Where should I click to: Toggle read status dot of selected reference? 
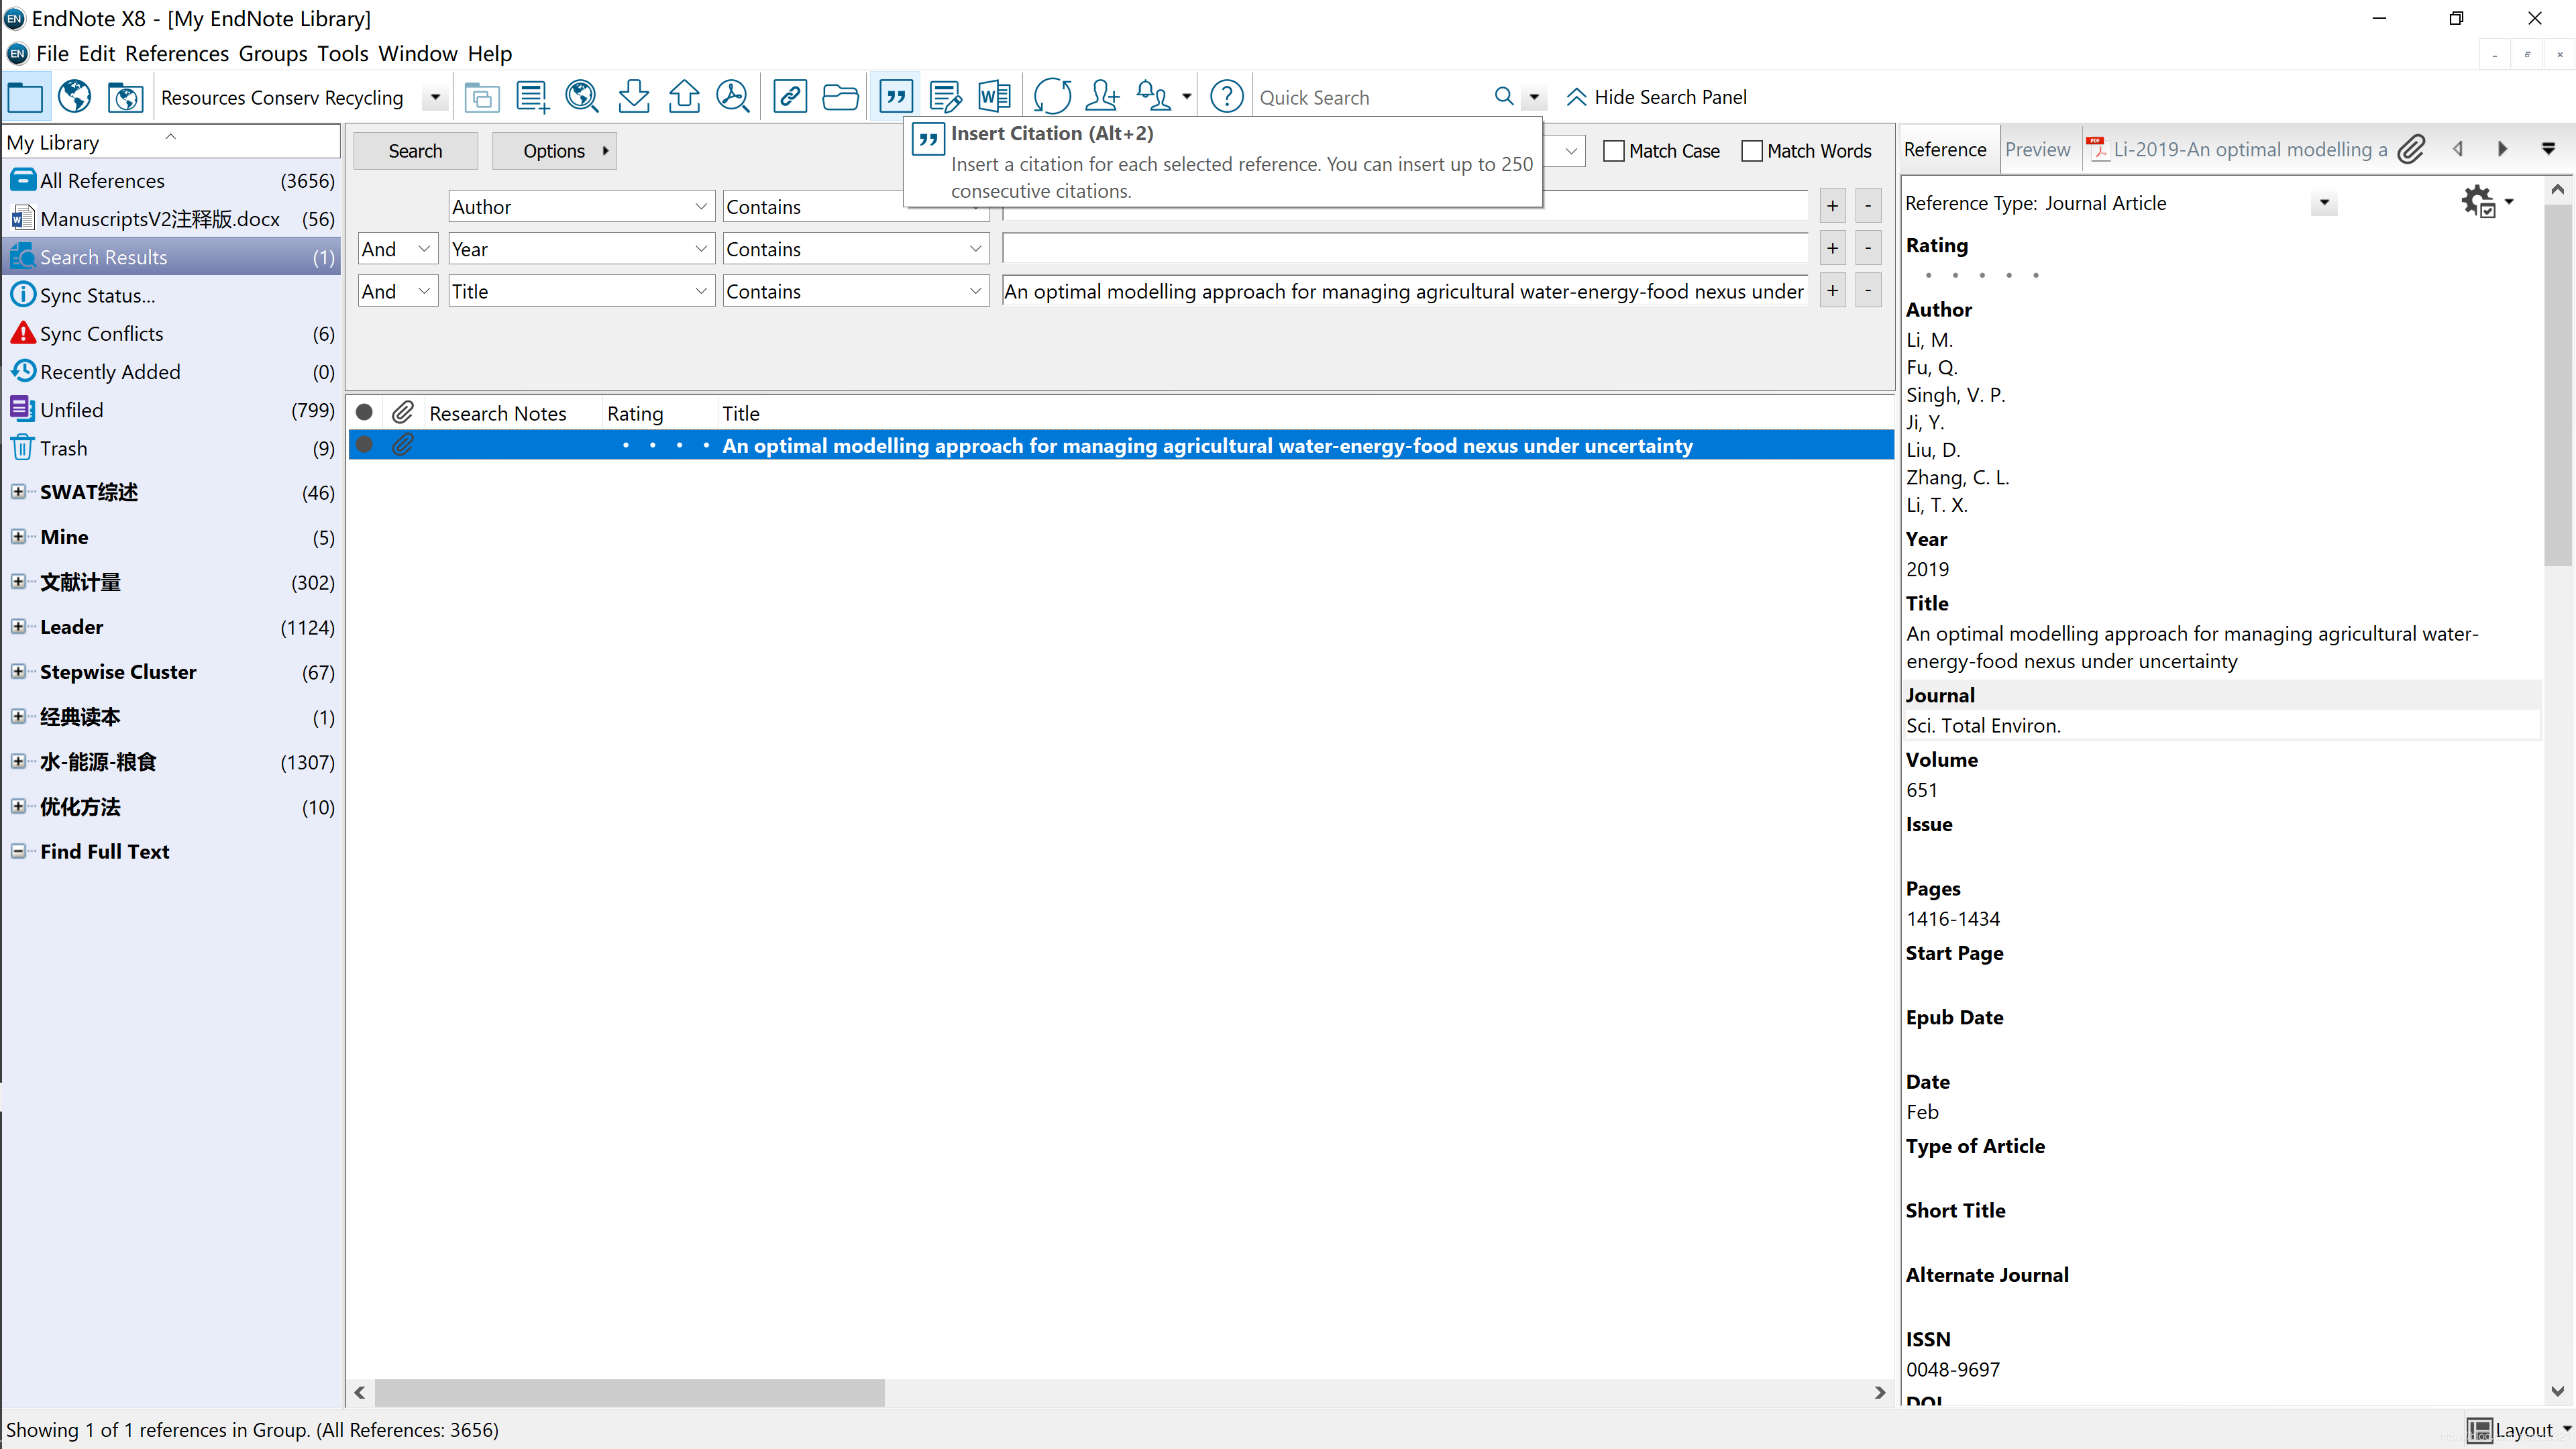(x=365, y=445)
